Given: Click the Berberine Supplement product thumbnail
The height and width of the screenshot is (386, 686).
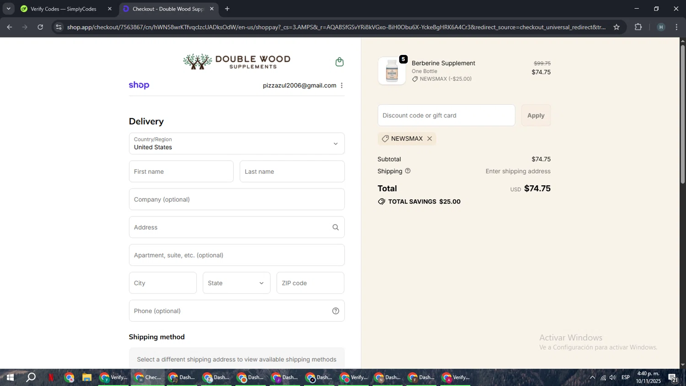Looking at the screenshot, I should pyautogui.click(x=392, y=71).
